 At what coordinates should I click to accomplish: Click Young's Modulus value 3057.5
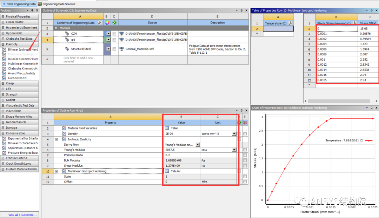pyautogui.click(x=181, y=150)
